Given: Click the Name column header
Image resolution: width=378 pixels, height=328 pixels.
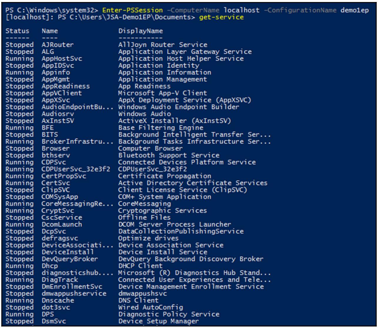Looking at the screenshot, I should 50,31.
